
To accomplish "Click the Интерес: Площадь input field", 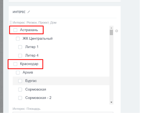I will tap(63, 112).
